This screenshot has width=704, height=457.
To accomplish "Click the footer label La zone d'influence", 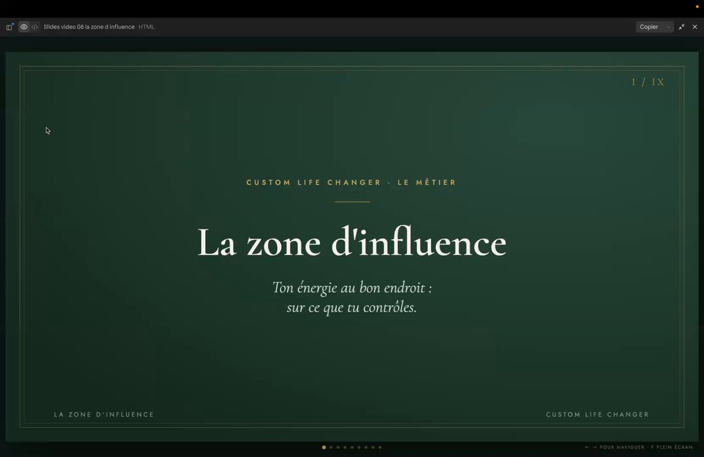I will pos(103,414).
